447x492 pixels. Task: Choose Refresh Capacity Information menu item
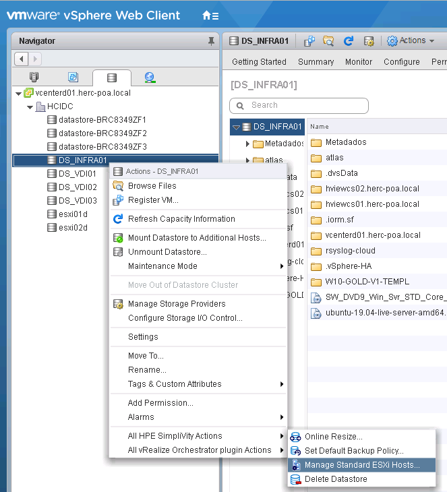[198, 219]
